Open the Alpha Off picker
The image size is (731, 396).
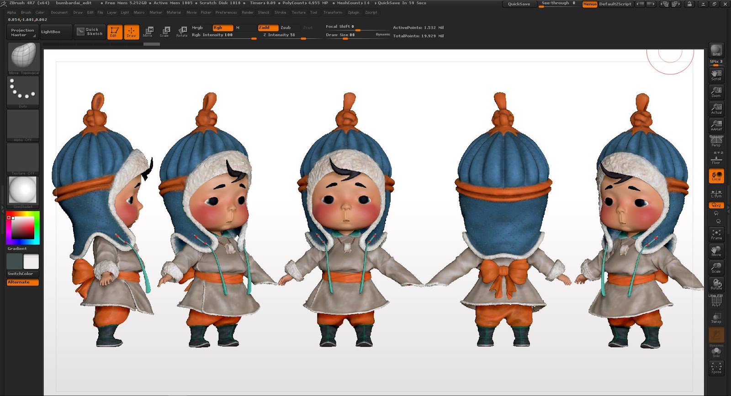click(23, 125)
